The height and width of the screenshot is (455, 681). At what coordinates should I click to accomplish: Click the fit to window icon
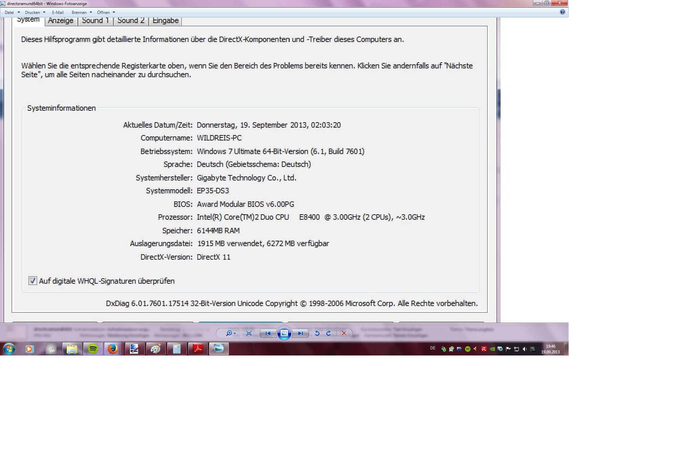click(x=249, y=333)
